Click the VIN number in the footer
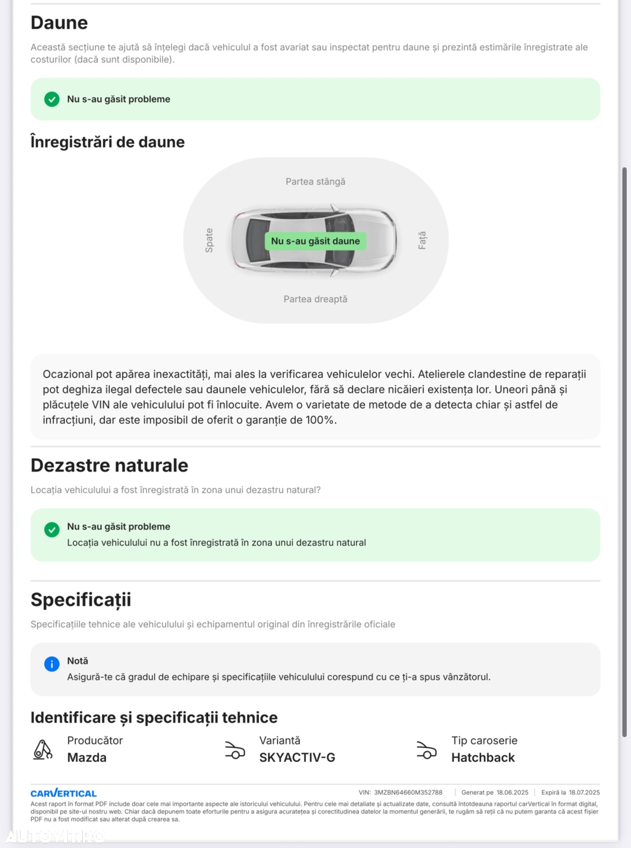631x848 pixels. (408, 793)
